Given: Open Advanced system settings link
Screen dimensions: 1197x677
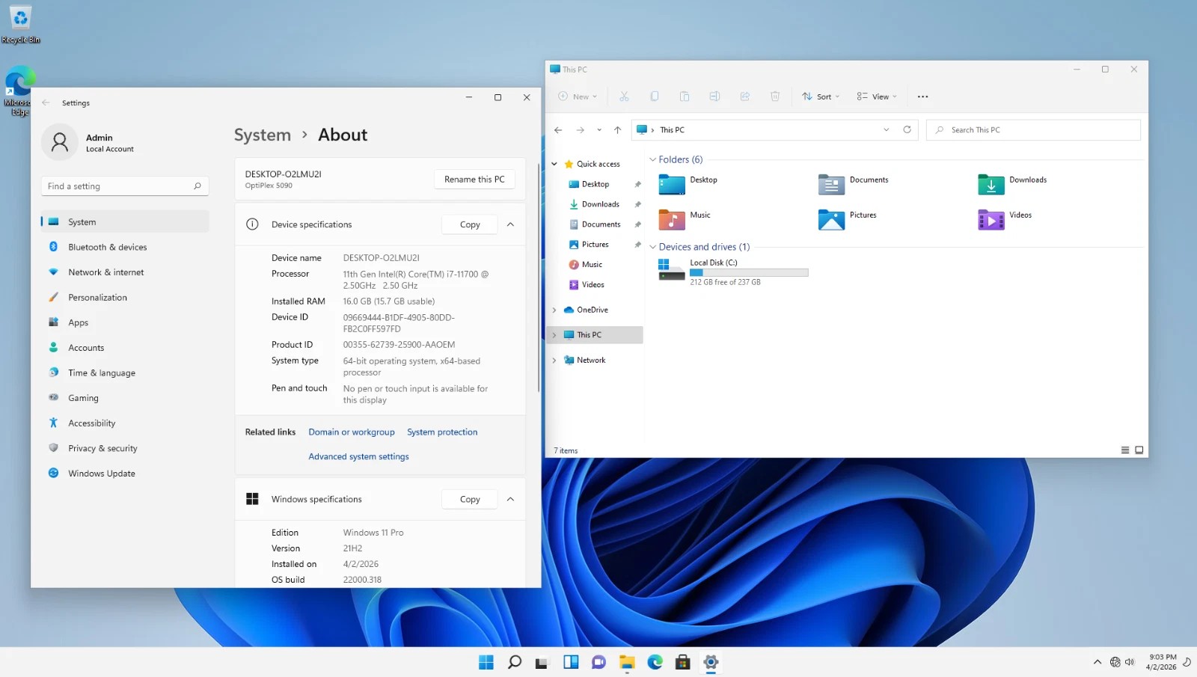Looking at the screenshot, I should (x=358, y=456).
